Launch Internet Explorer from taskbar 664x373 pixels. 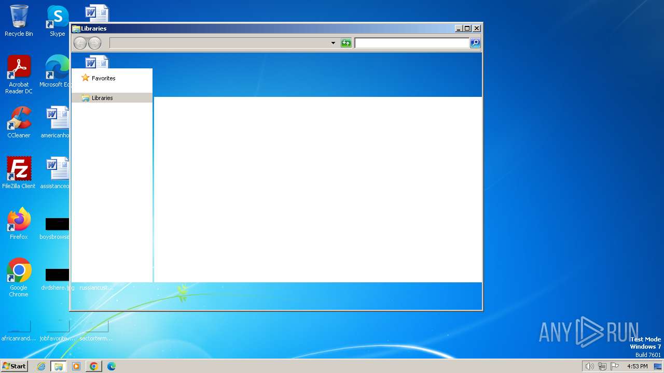point(41,366)
